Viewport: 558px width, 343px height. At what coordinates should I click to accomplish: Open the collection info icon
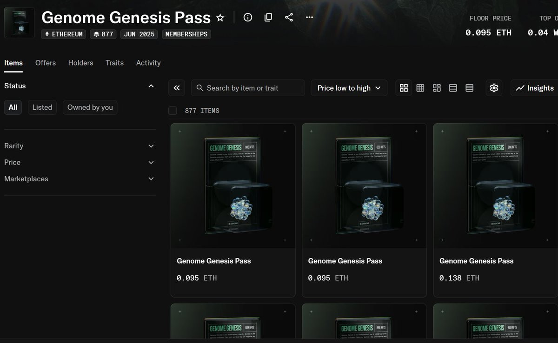pyautogui.click(x=248, y=17)
